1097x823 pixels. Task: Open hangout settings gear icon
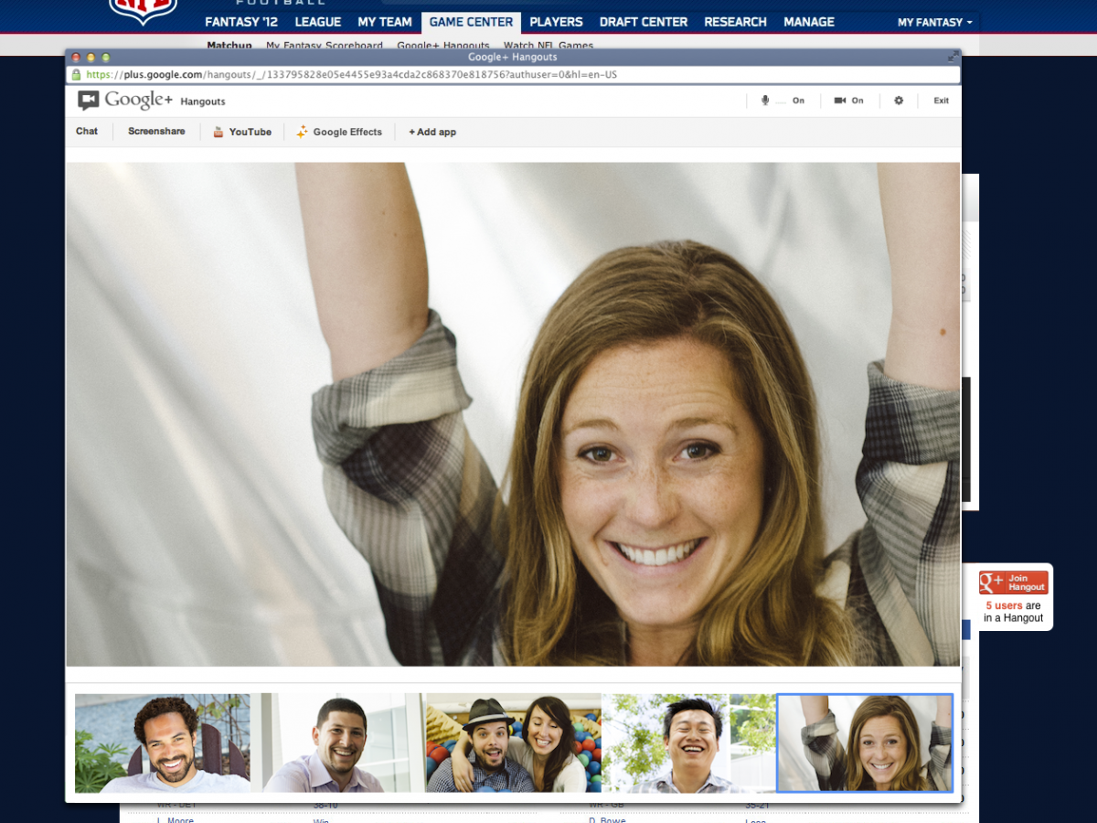[x=899, y=101]
